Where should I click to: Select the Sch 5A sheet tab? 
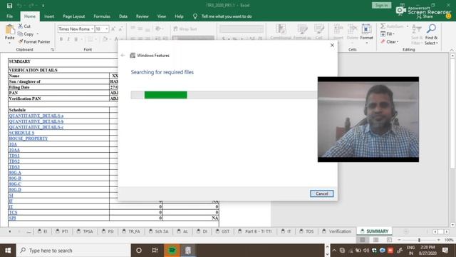pyautogui.click(x=159, y=231)
